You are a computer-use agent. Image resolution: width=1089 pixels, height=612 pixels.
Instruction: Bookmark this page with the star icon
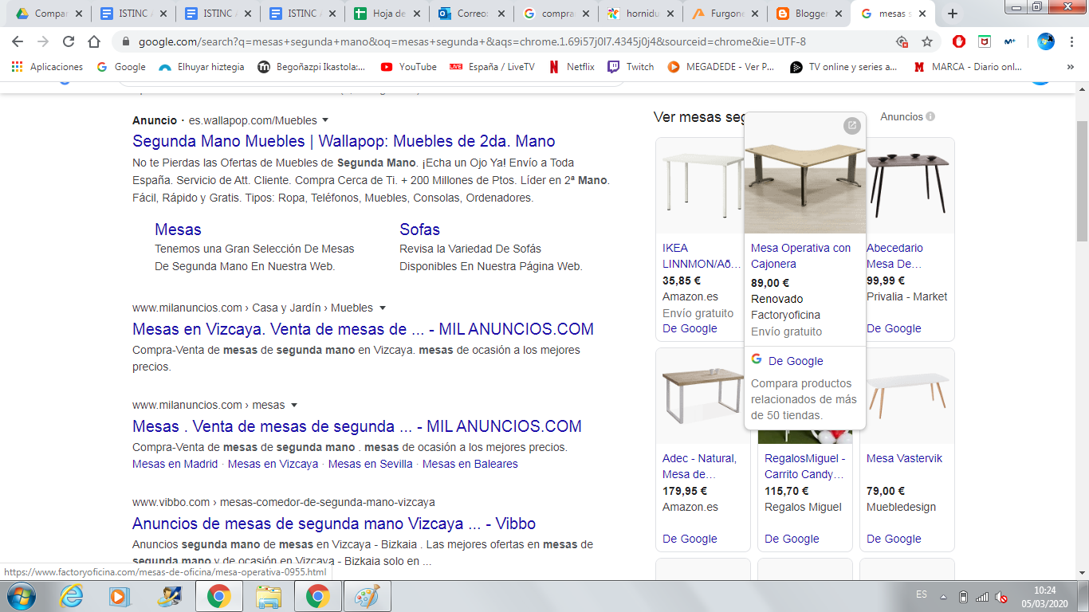(x=927, y=41)
